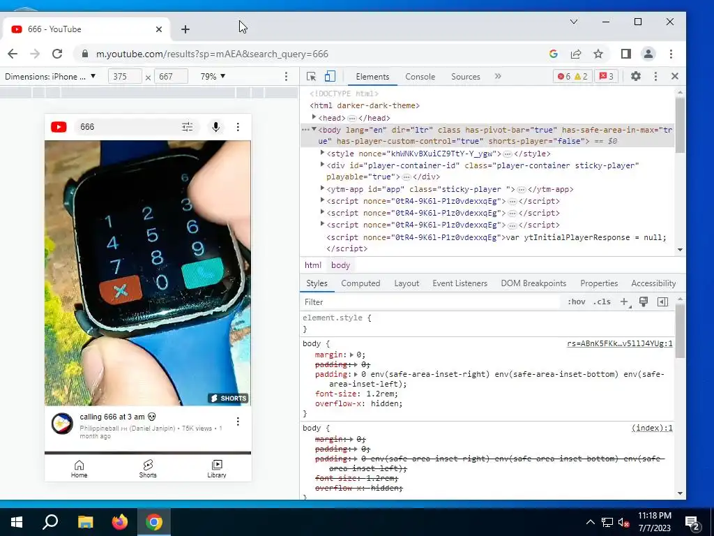Toggle rendering emulations paintbrush icon
The width and height of the screenshot is (714, 536).
tap(644, 301)
